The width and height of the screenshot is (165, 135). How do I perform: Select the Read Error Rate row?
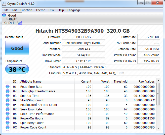tap(80, 87)
